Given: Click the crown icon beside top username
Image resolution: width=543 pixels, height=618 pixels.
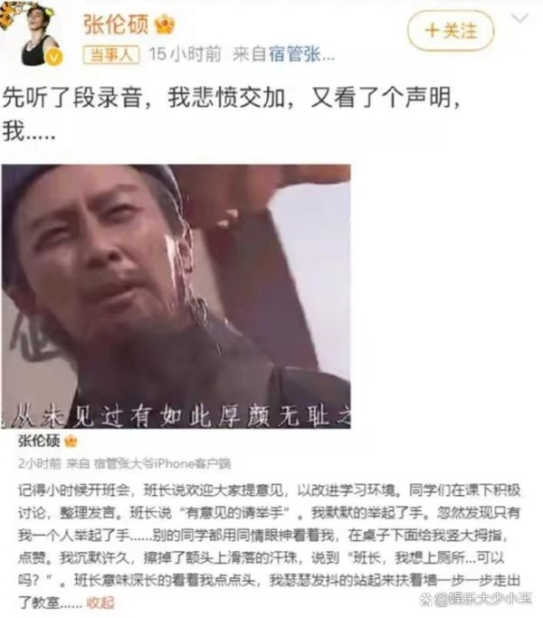Looking at the screenshot, I should (165, 24).
